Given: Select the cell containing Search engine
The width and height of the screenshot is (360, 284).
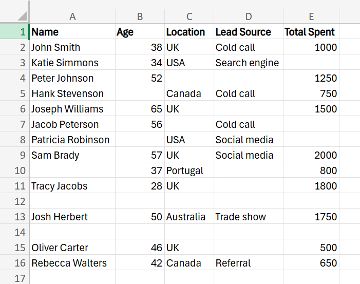Looking at the screenshot, I should (248, 63).
